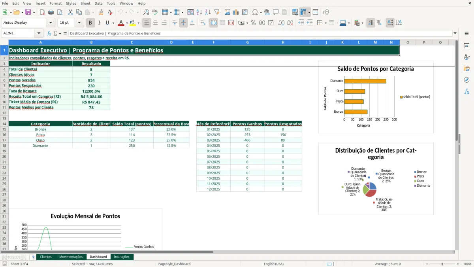Toggle Center Horizontally alignment
The image size is (474, 267).
point(155,23)
